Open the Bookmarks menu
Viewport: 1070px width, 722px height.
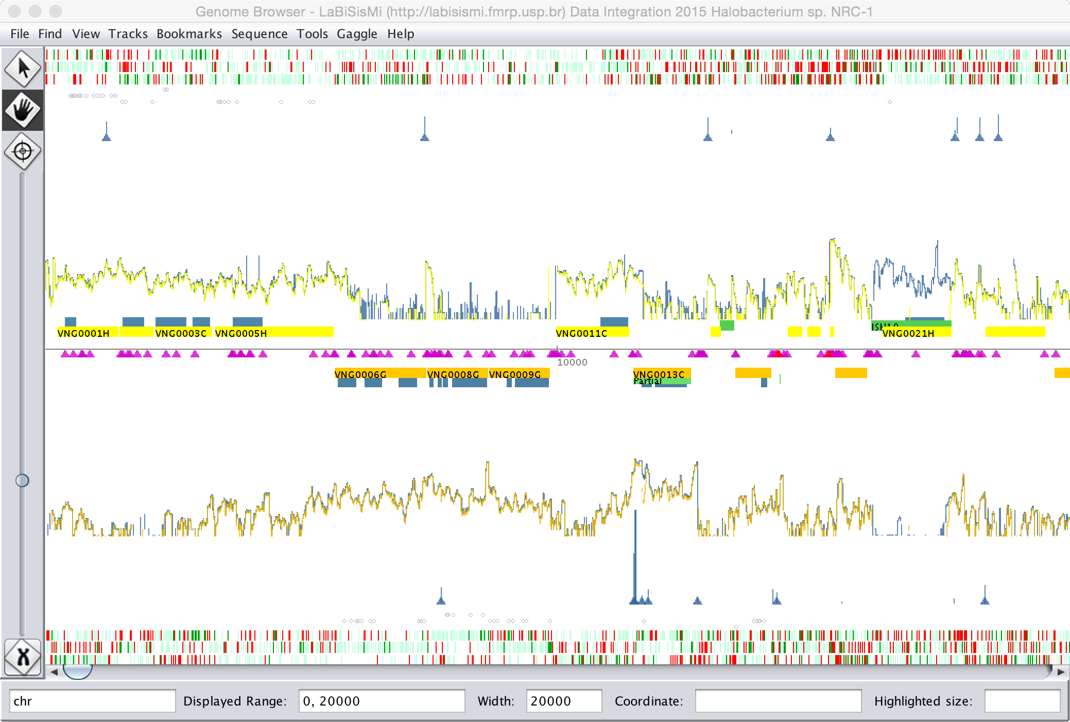coord(189,34)
